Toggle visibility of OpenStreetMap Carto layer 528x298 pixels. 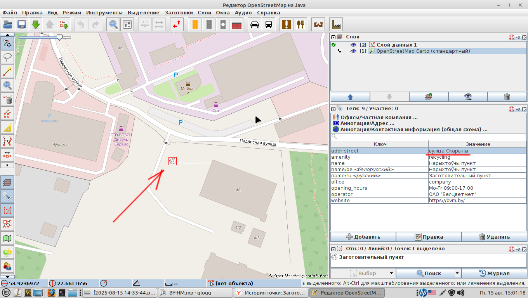click(x=353, y=51)
